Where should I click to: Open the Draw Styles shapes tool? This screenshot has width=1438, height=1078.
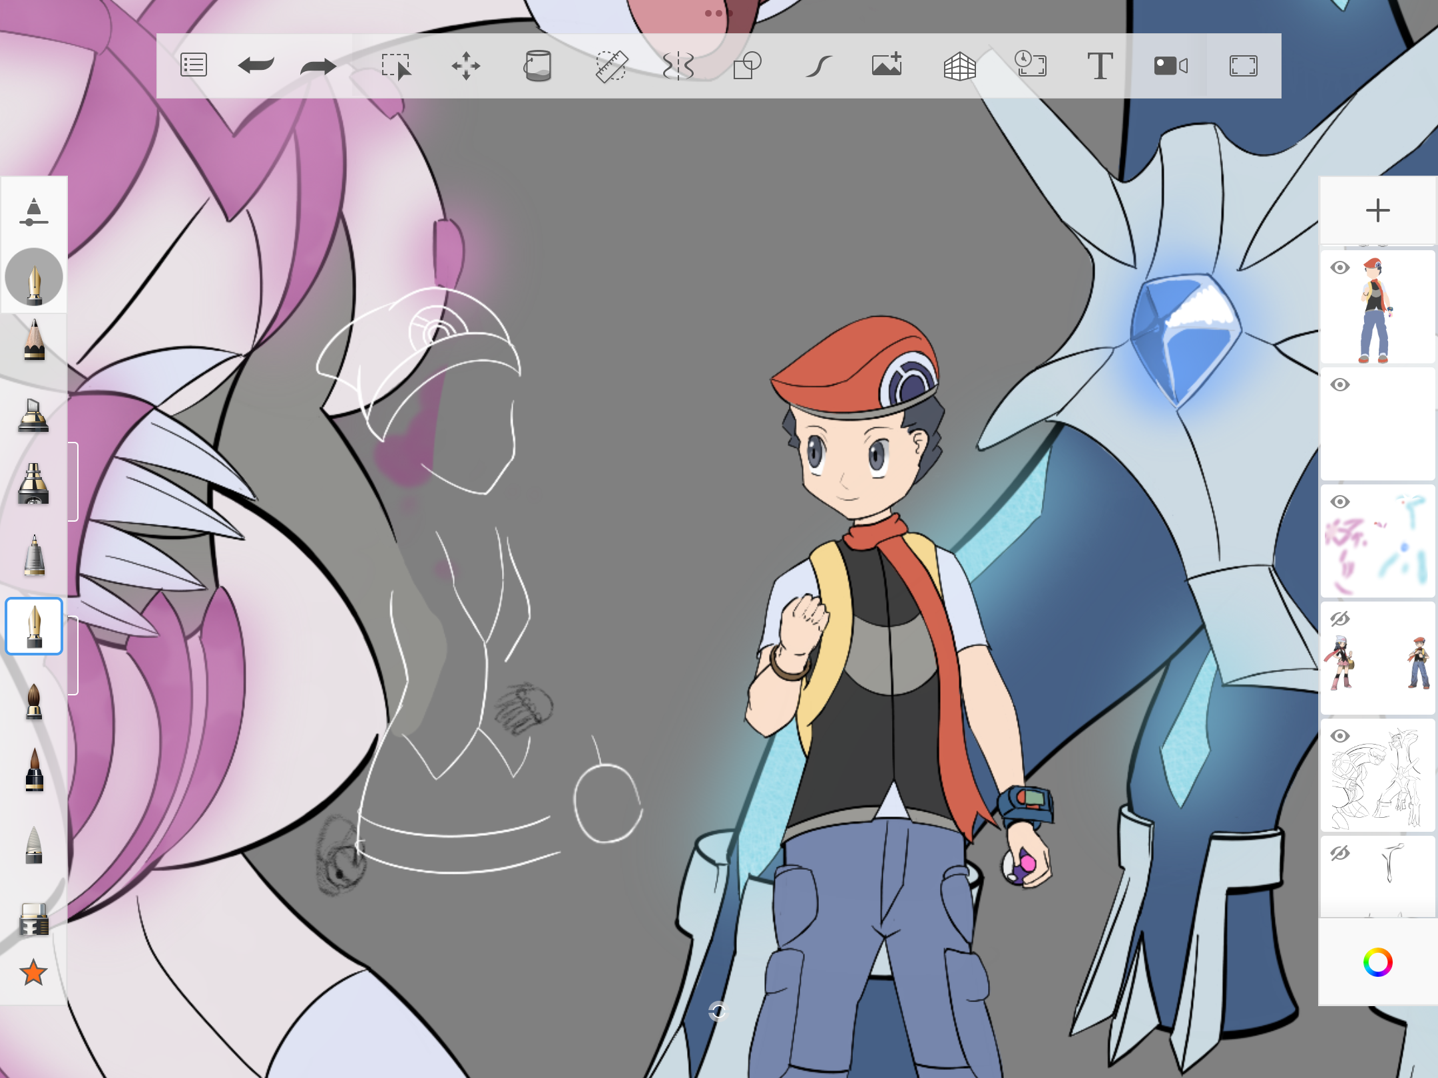(747, 66)
